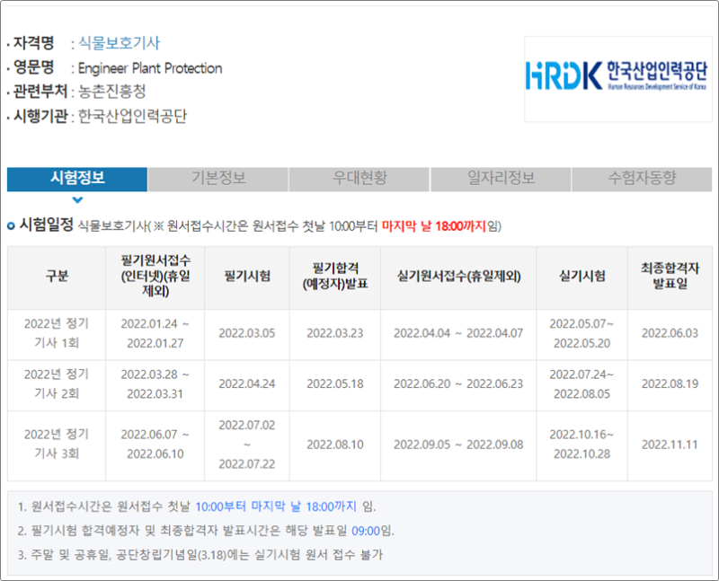Image resolution: width=719 pixels, height=581 pixels.
Task: Click the 2022.11.11 final result date
Action: coord(670,445)
